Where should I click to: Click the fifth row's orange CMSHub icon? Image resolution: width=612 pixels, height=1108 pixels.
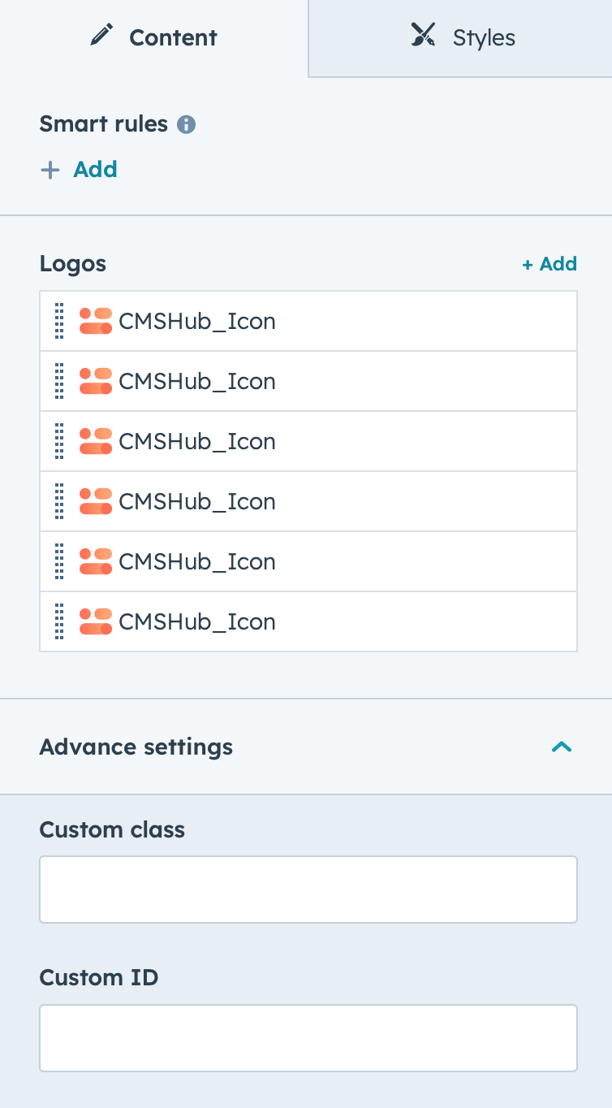[96, 561]
